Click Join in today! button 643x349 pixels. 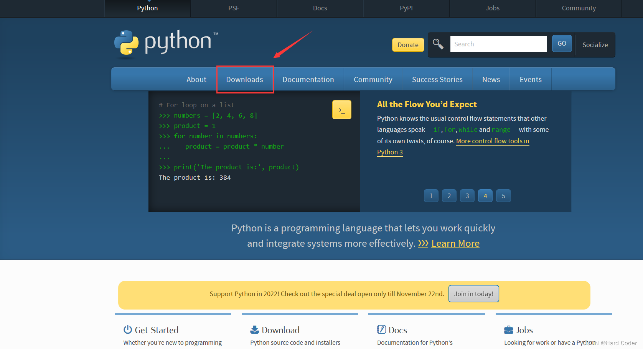(x=474, y=294)
